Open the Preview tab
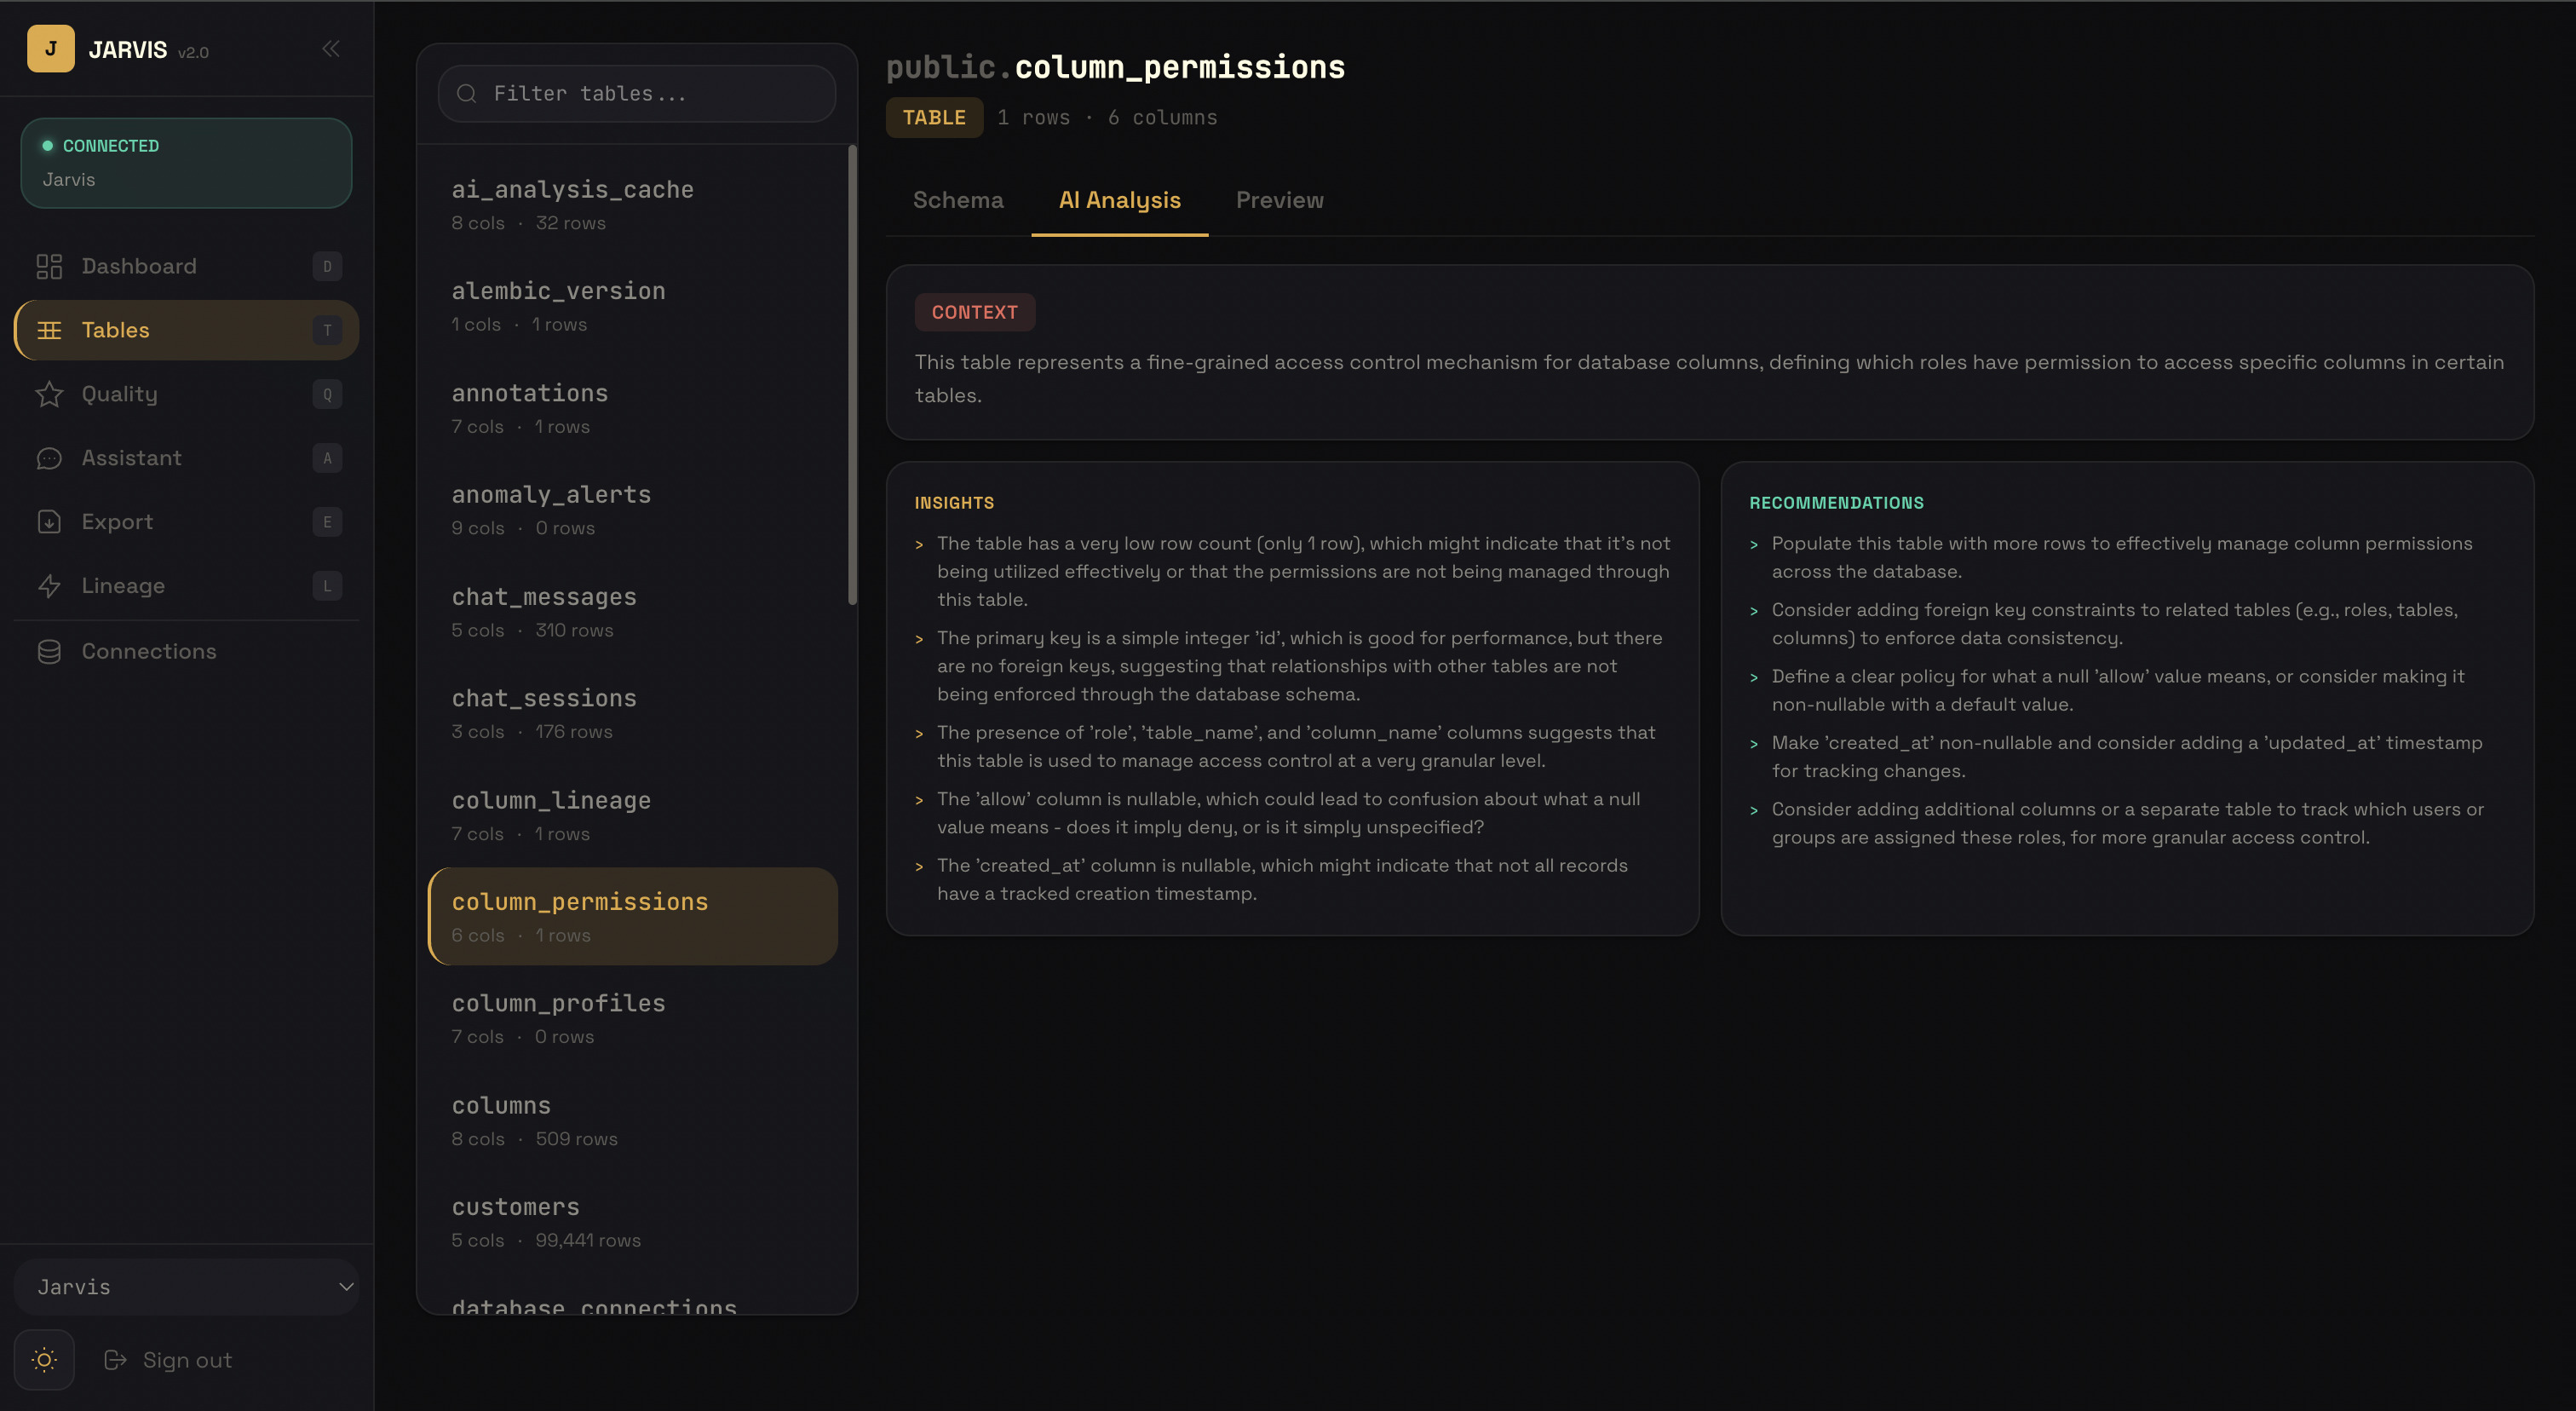The width and height of the screenshot is (2576, 1411). pyautogui.click(x=1279, y=200)
